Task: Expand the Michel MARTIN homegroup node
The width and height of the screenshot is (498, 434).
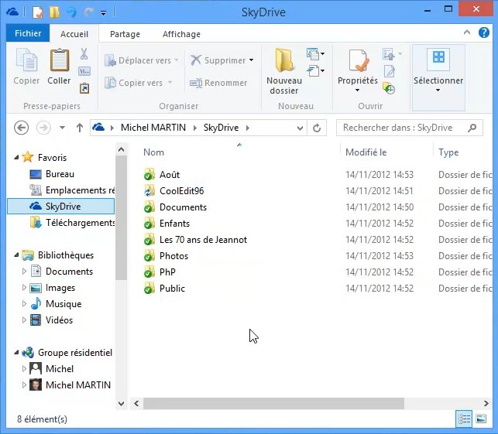Action: [25, 385]
